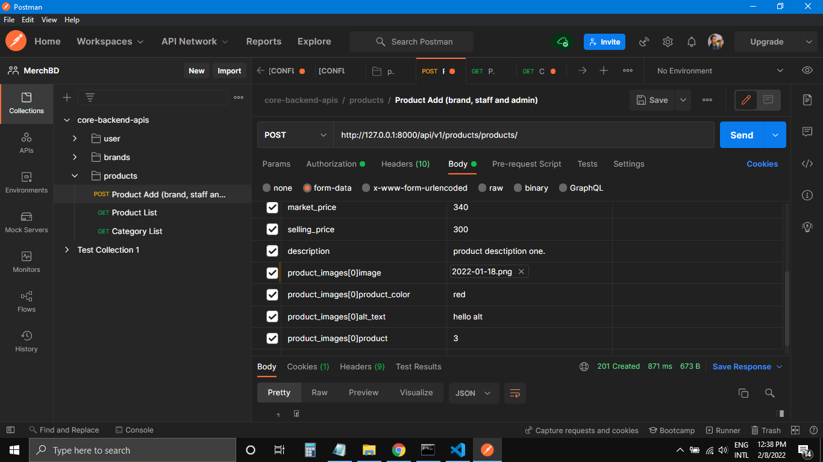This screenshot has width=823, height=462.
Task: Open the JSON response format dropdown
Action: pos(474,393)
